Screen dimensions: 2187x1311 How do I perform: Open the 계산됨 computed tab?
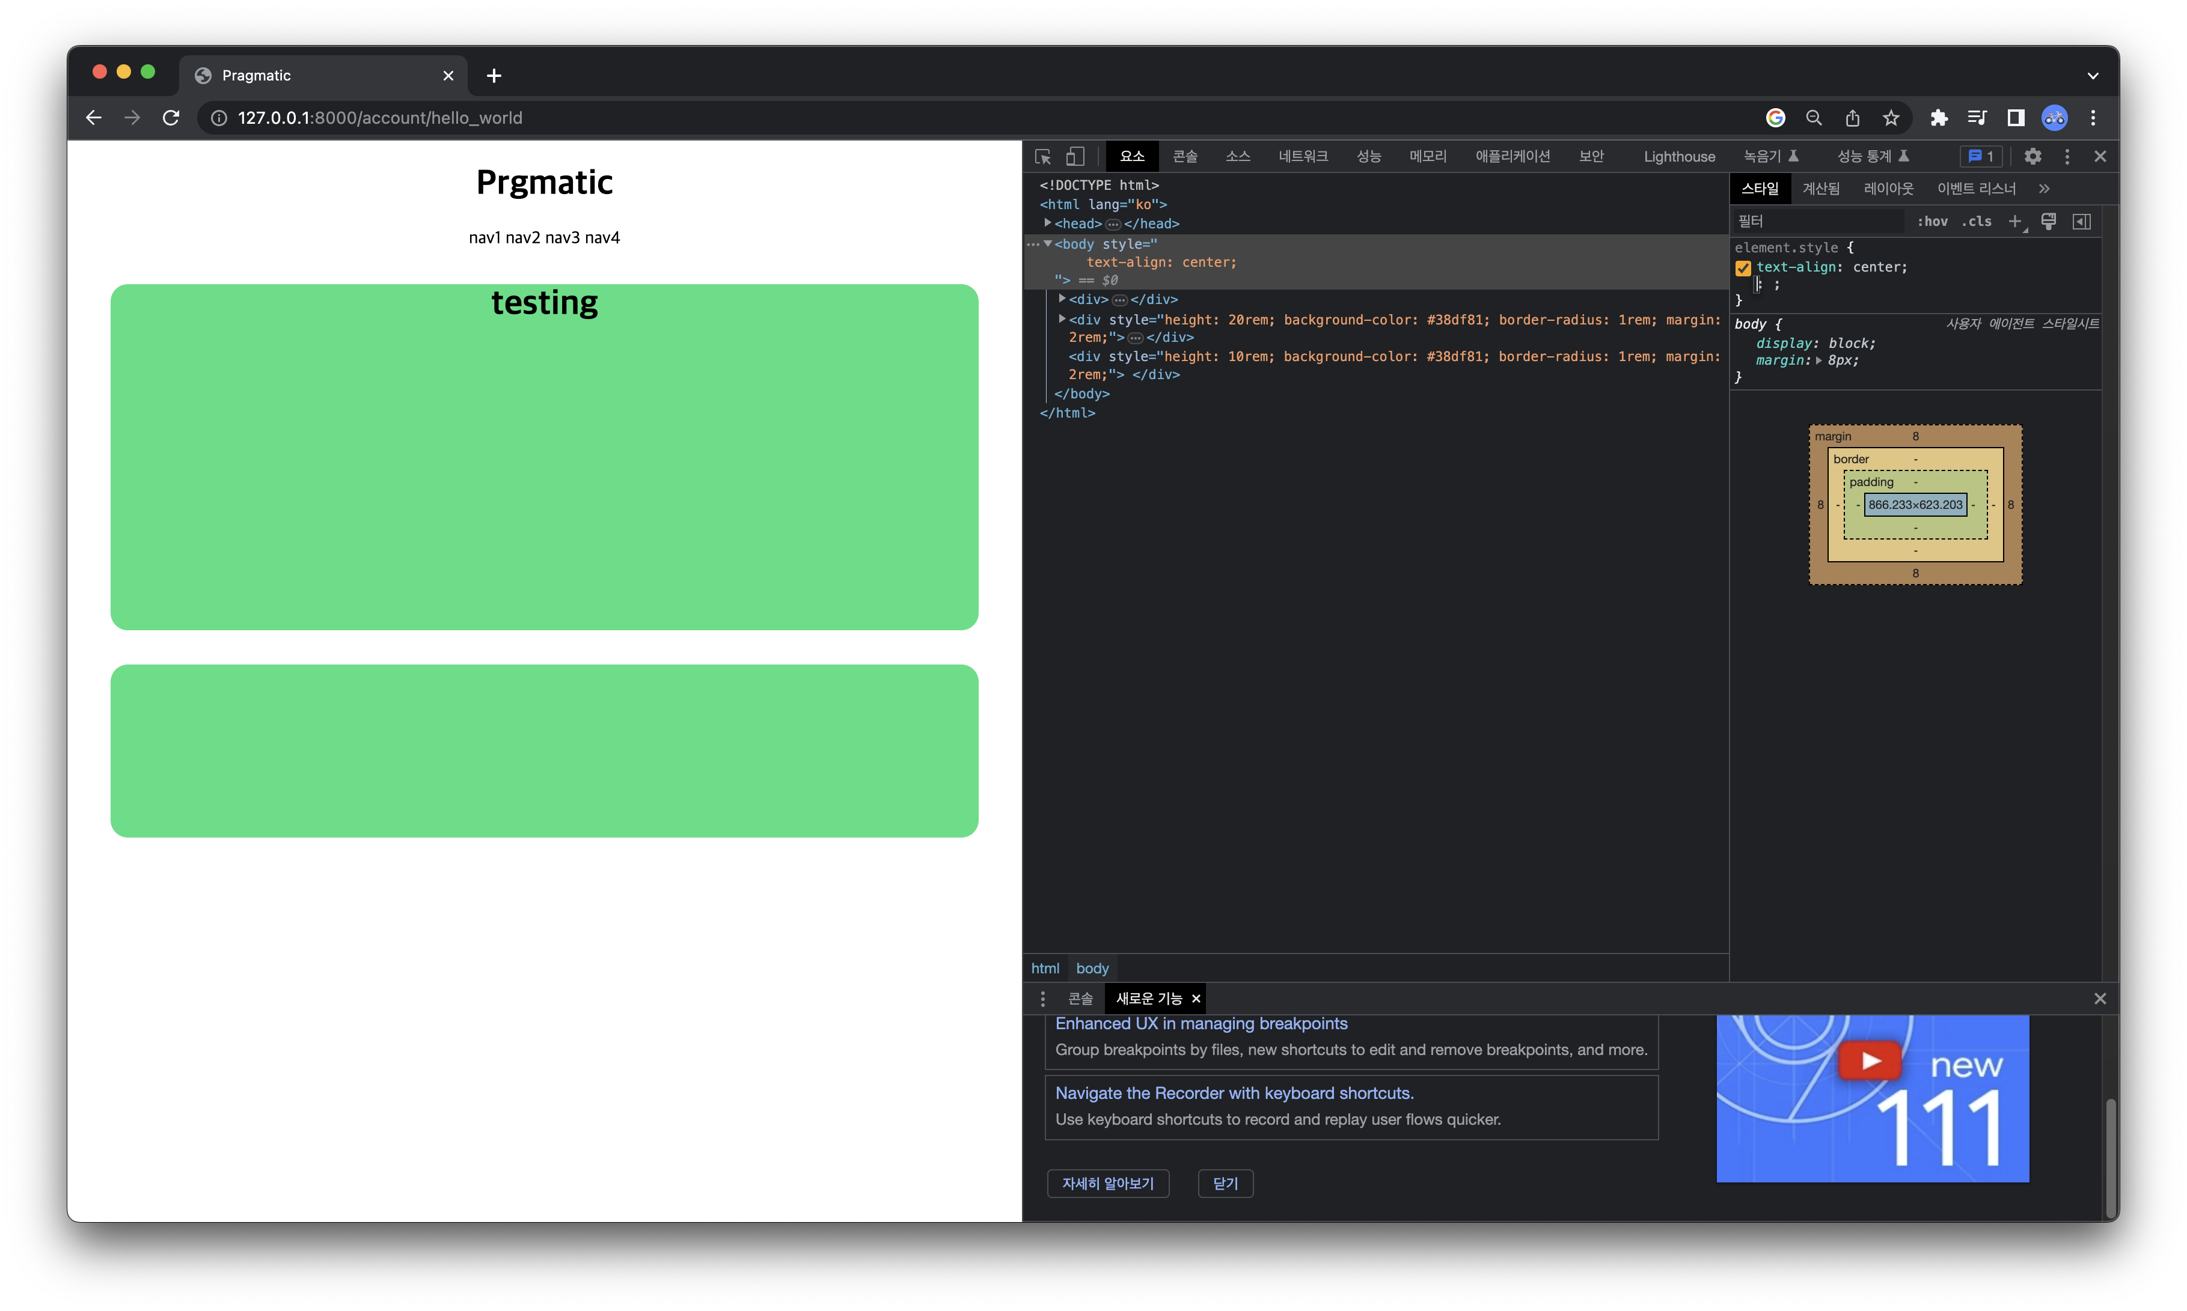click(x=1820, y=188)
